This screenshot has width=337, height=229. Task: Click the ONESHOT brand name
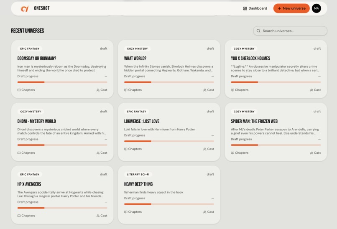pos(42,8)
